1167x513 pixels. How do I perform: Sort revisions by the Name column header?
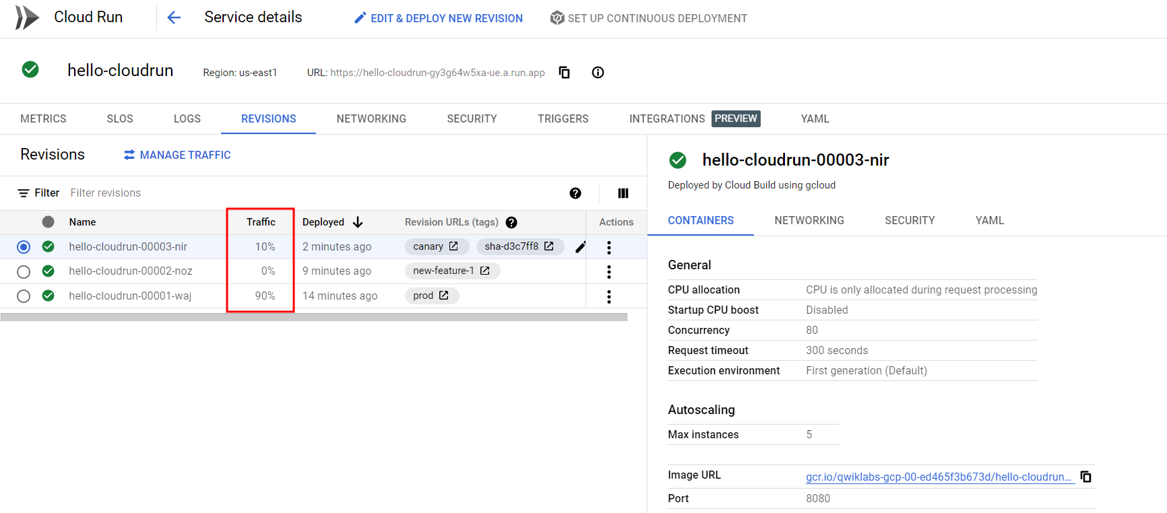click(82, 222)
